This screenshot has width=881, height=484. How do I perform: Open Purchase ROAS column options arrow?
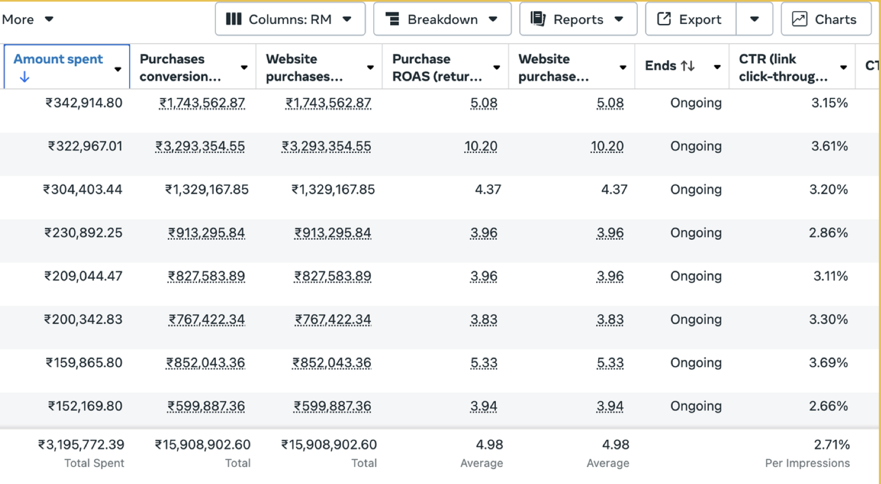497,67
